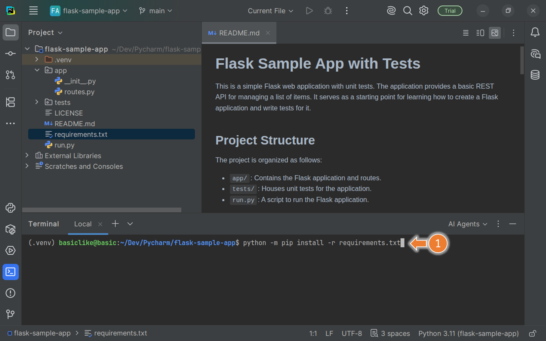Hide the Terminal tool window
This screenshot has width=546, height=341.
pyautogui.click(x=513, y=224)
